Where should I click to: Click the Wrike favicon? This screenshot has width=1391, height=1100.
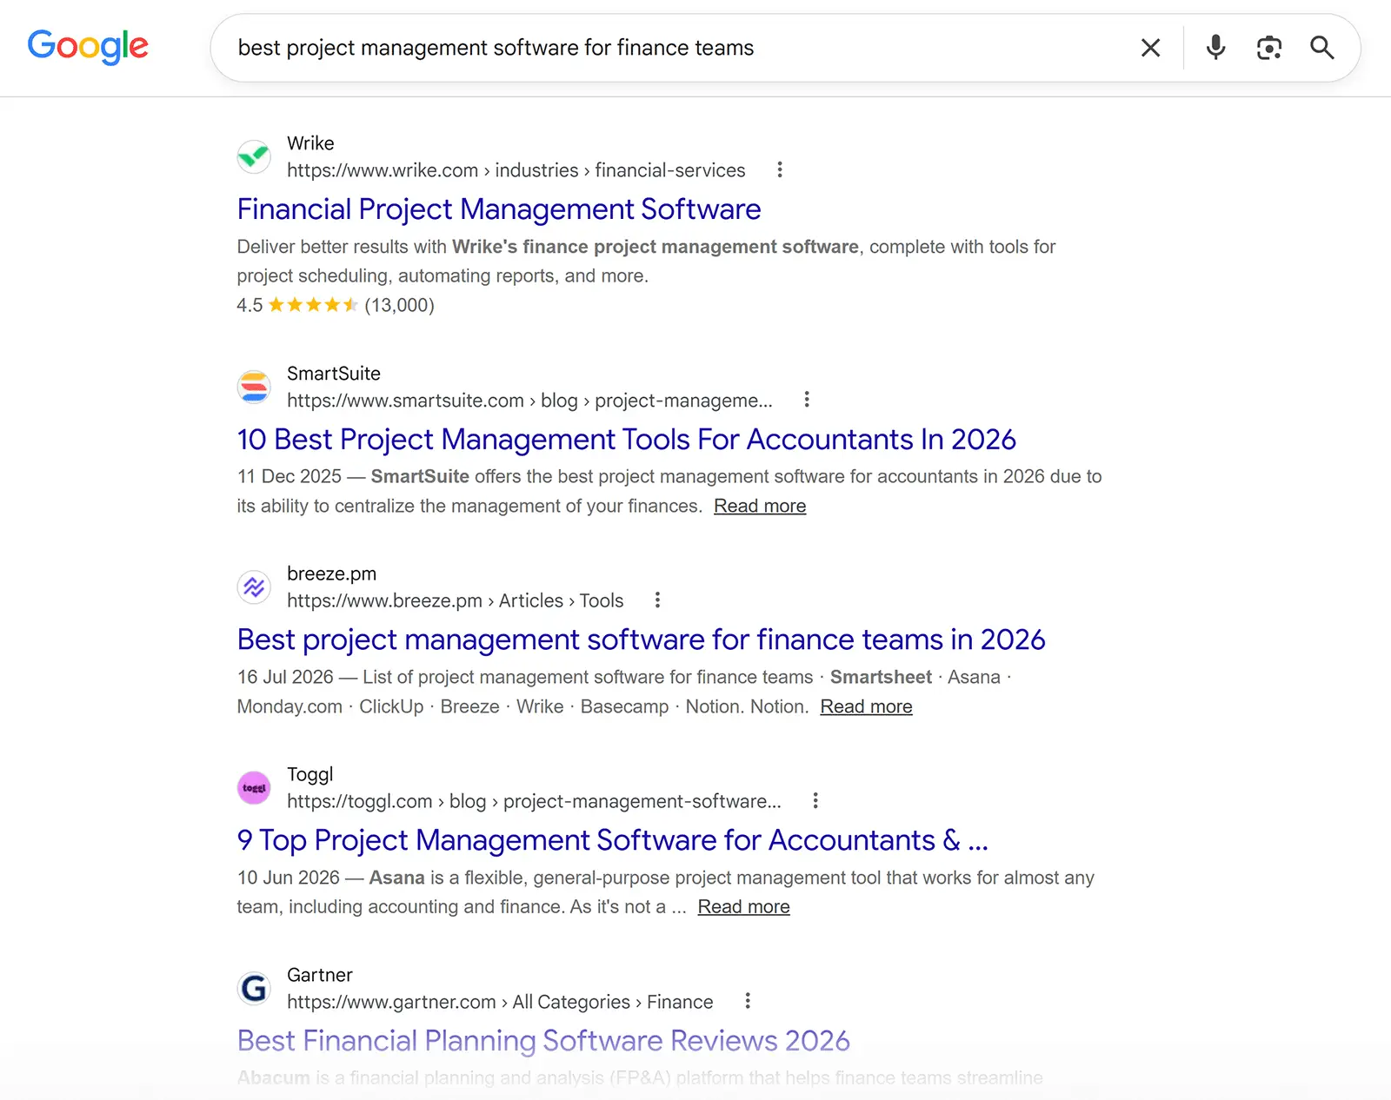click(254, 156)
